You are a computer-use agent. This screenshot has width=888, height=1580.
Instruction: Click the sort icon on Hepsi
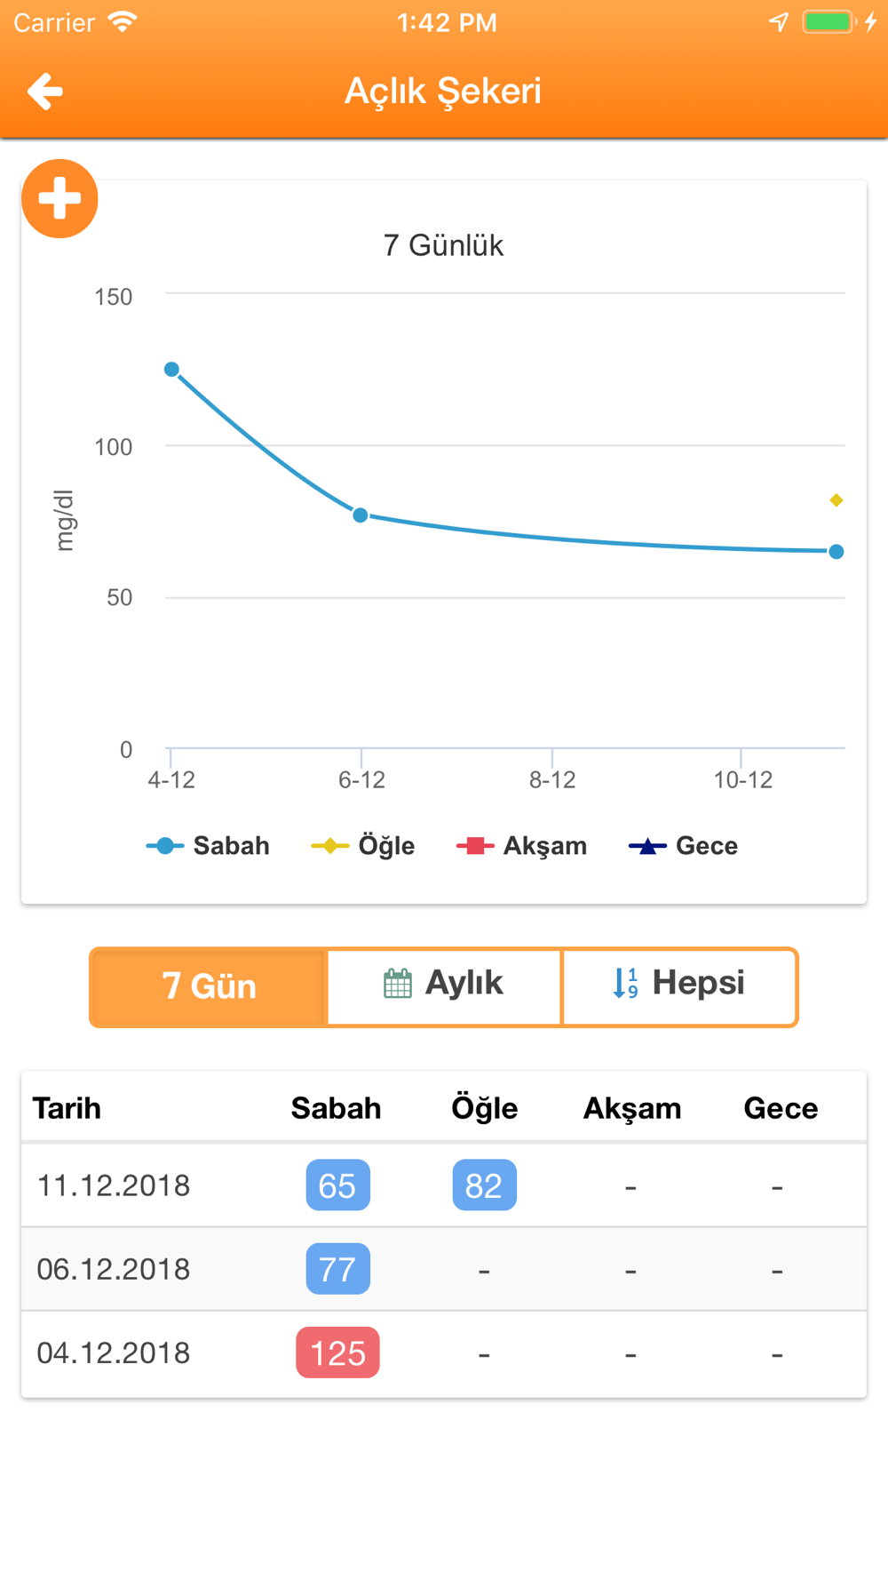point(626,983)
